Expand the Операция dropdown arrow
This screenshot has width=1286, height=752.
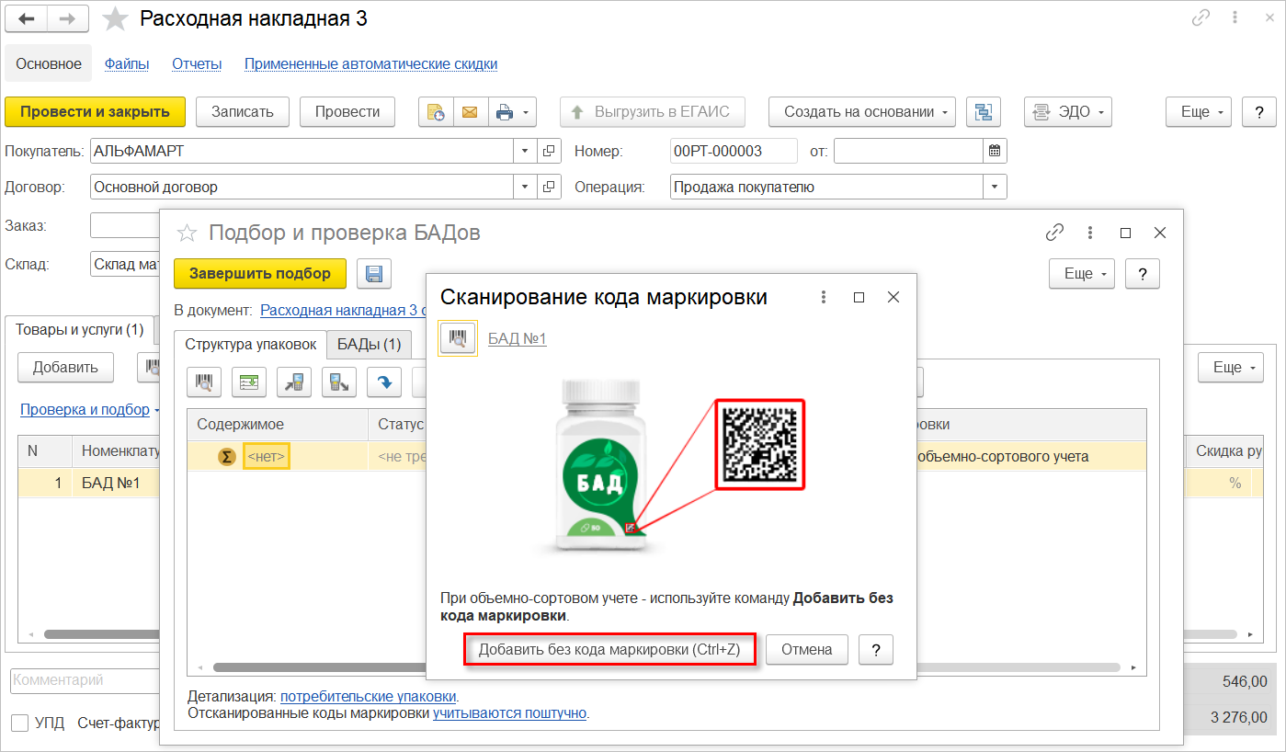coord(995,187)
